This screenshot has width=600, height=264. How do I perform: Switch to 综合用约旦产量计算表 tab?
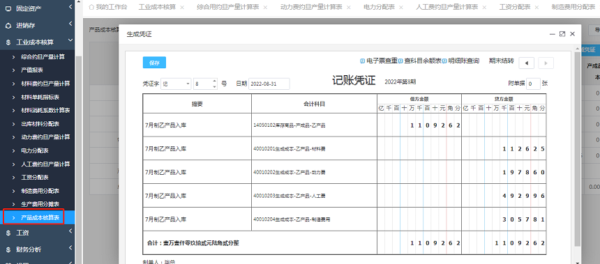(228, 7)
